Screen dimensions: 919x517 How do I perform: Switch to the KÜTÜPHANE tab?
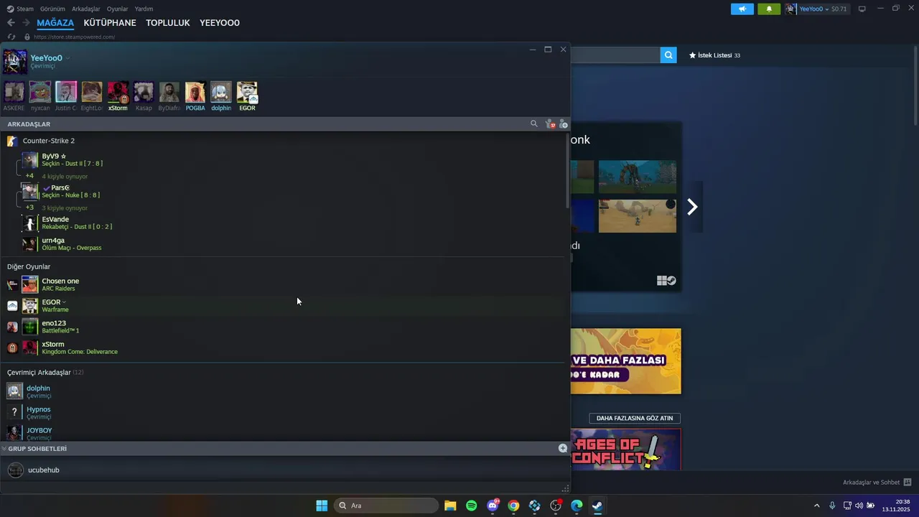click(110, 23)
